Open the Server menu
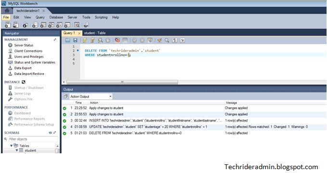 [x=72, y=17]
